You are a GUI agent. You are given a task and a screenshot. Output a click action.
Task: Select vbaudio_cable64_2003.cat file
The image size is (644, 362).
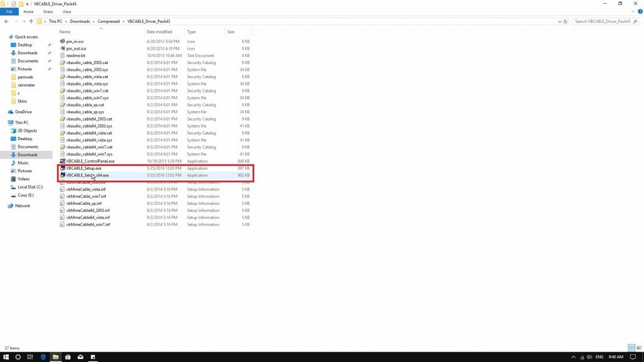tap(89, 119)
